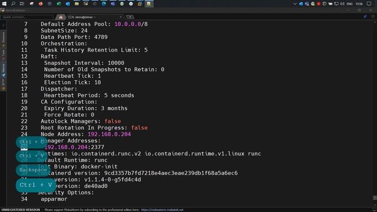Click the containerd version hash text
377x212 pixels.
tap(171, 173)
